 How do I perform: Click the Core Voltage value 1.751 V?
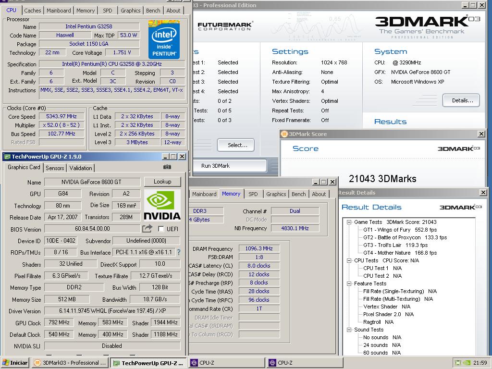pyautogui.click(x=122, y=52)
